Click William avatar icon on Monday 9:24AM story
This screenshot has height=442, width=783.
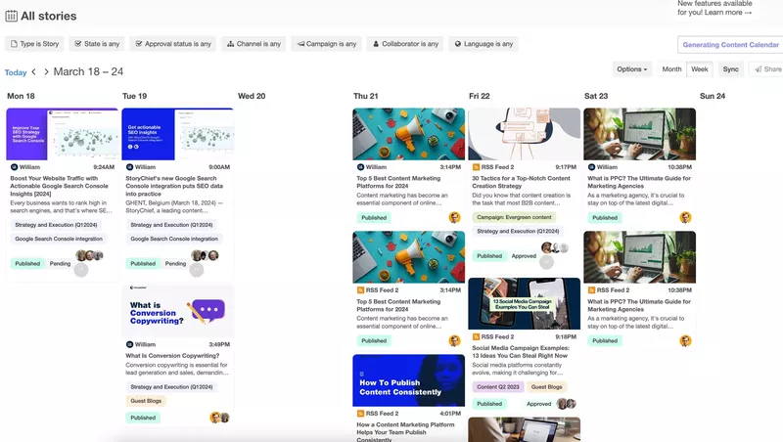point(14,167)
